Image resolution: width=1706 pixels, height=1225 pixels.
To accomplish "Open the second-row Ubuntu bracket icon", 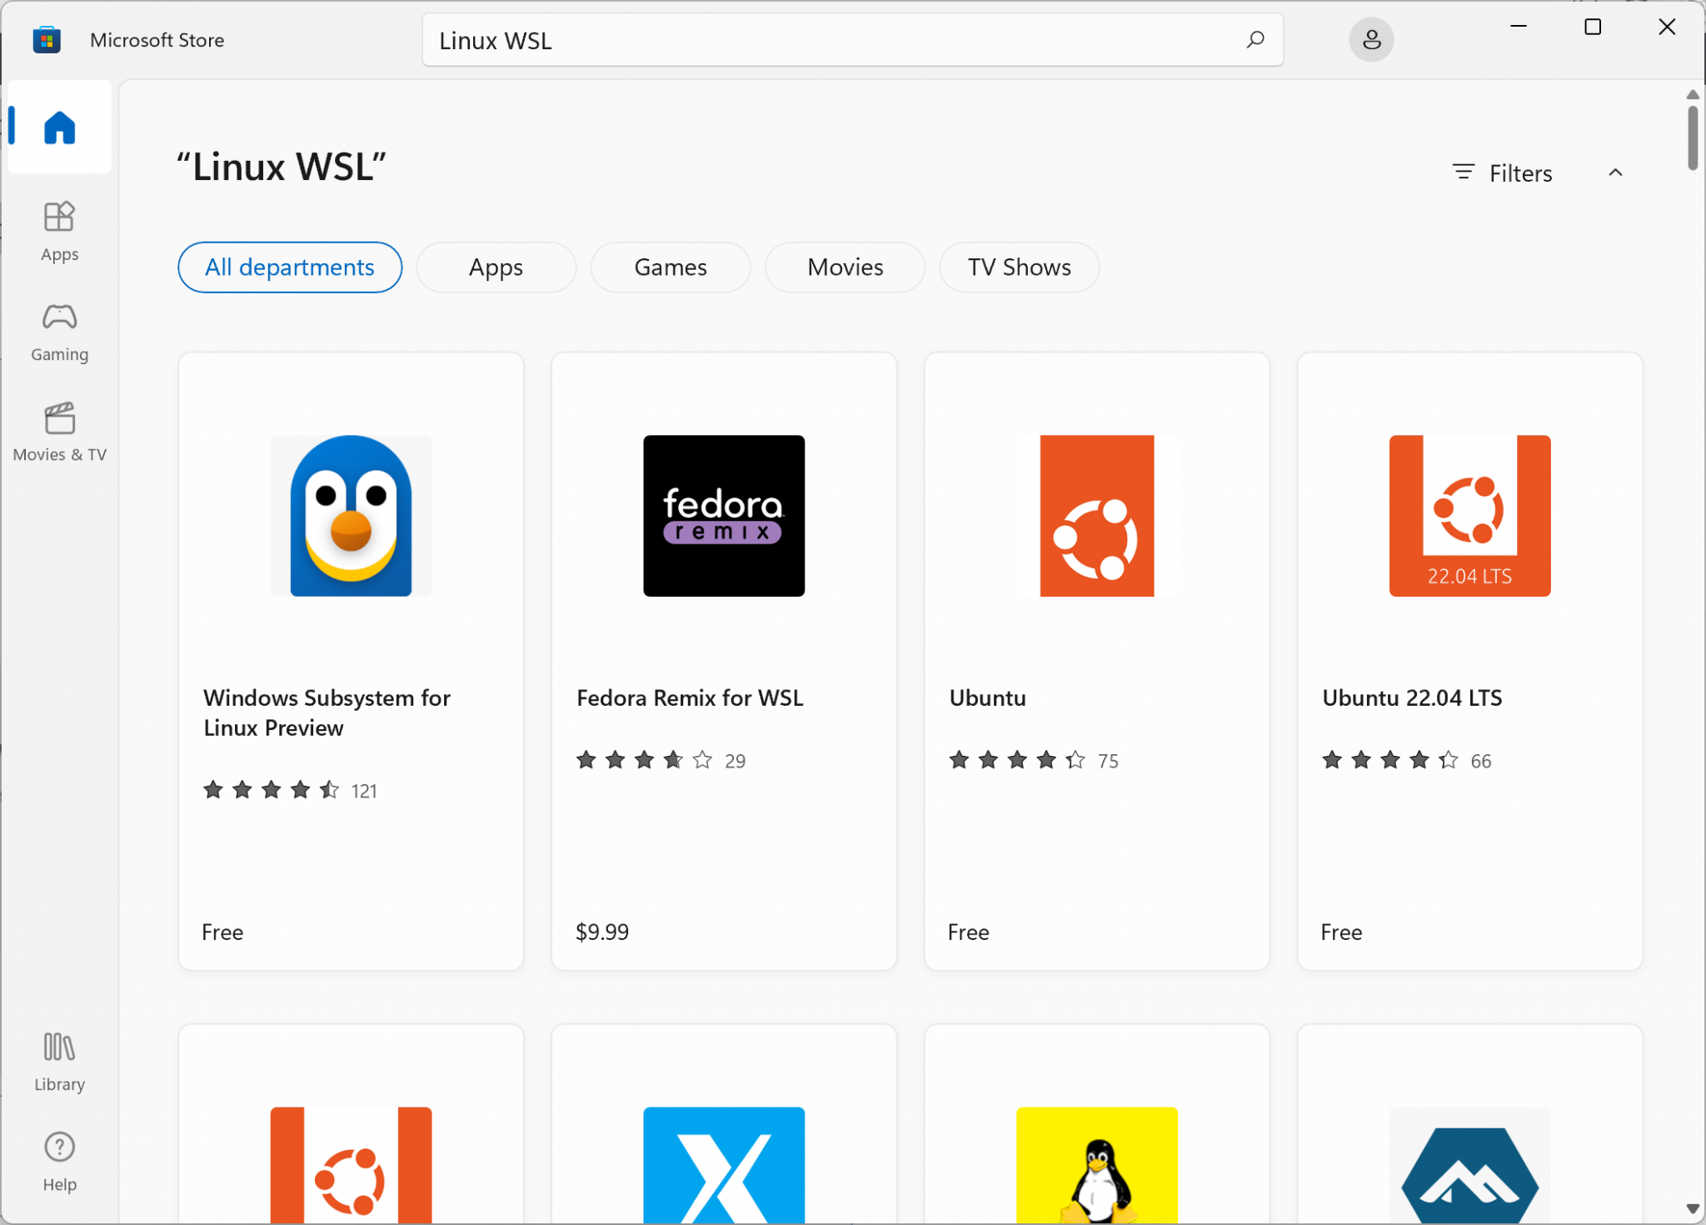I will [x=351, y=1164].
